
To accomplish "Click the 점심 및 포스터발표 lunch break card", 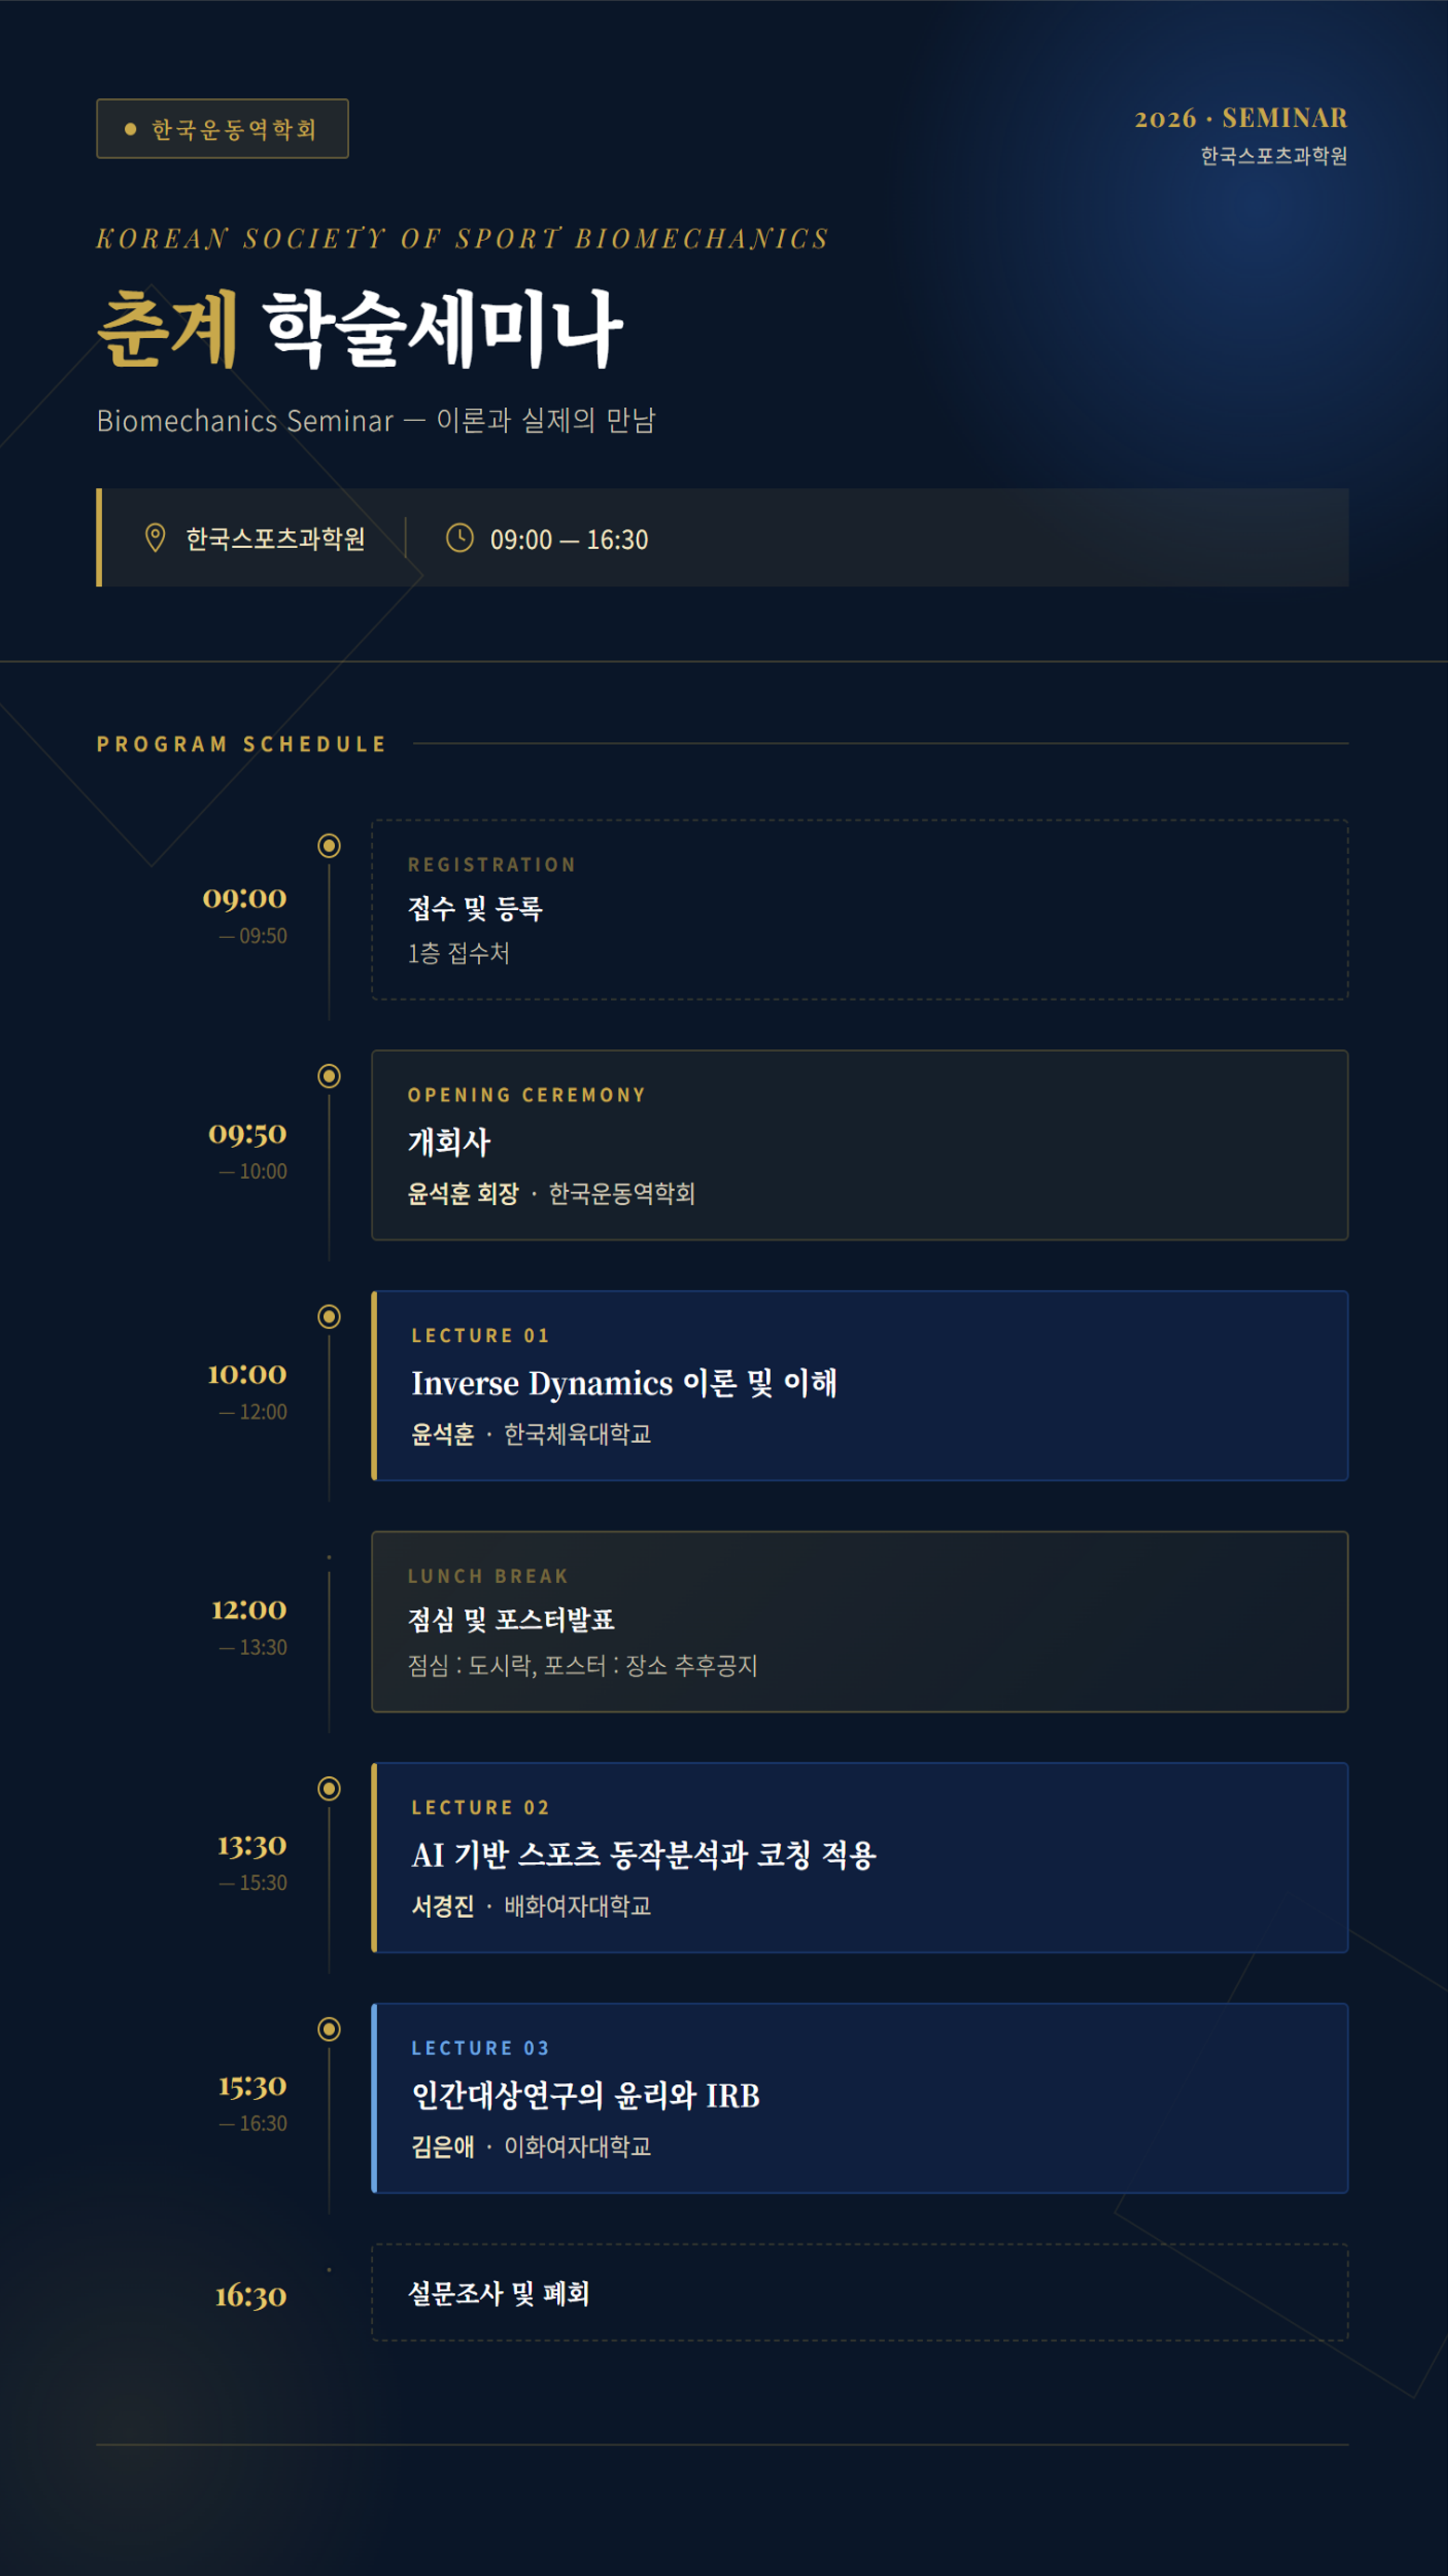I will pyautogui.click(x=859, y=1622).
